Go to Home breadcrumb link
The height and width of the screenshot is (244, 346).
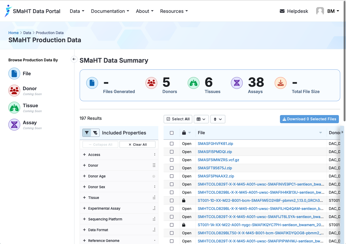13,33
